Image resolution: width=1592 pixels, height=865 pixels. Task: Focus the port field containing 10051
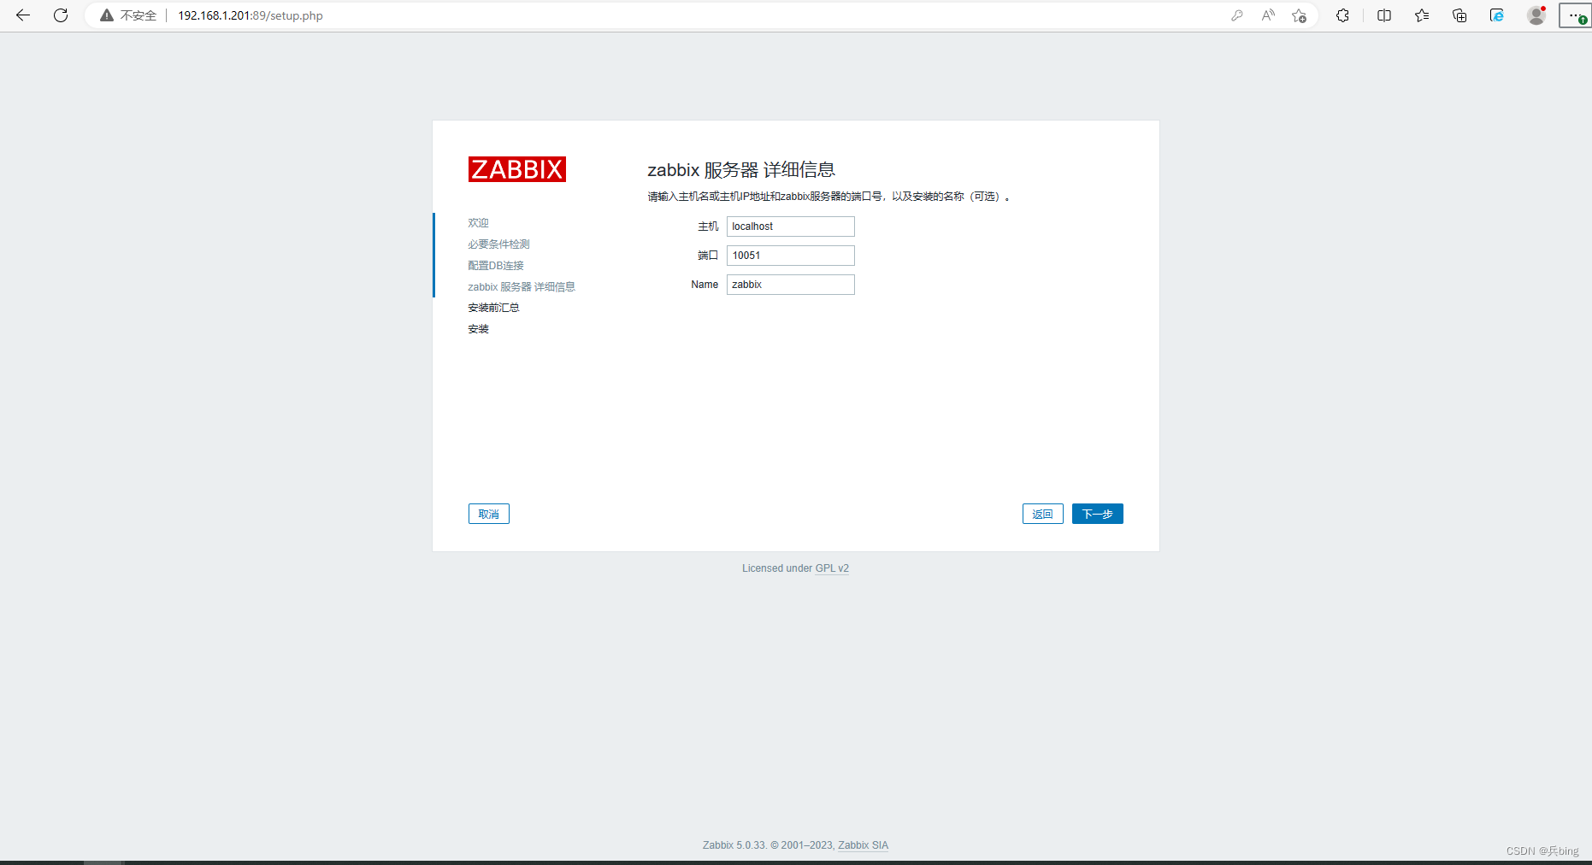(791, 256)
